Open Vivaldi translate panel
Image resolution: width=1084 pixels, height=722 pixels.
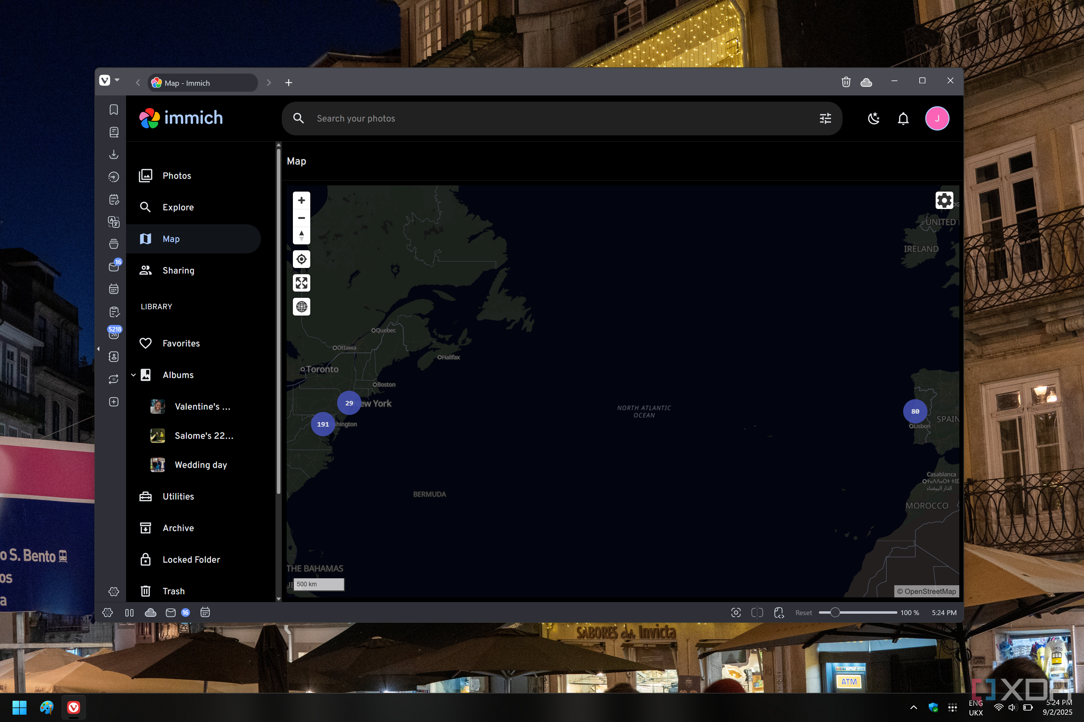pyautogui.click(x=113, y=221)
